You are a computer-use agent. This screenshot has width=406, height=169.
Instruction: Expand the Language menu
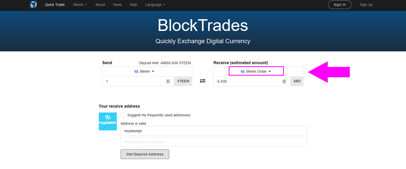point(155,5)
